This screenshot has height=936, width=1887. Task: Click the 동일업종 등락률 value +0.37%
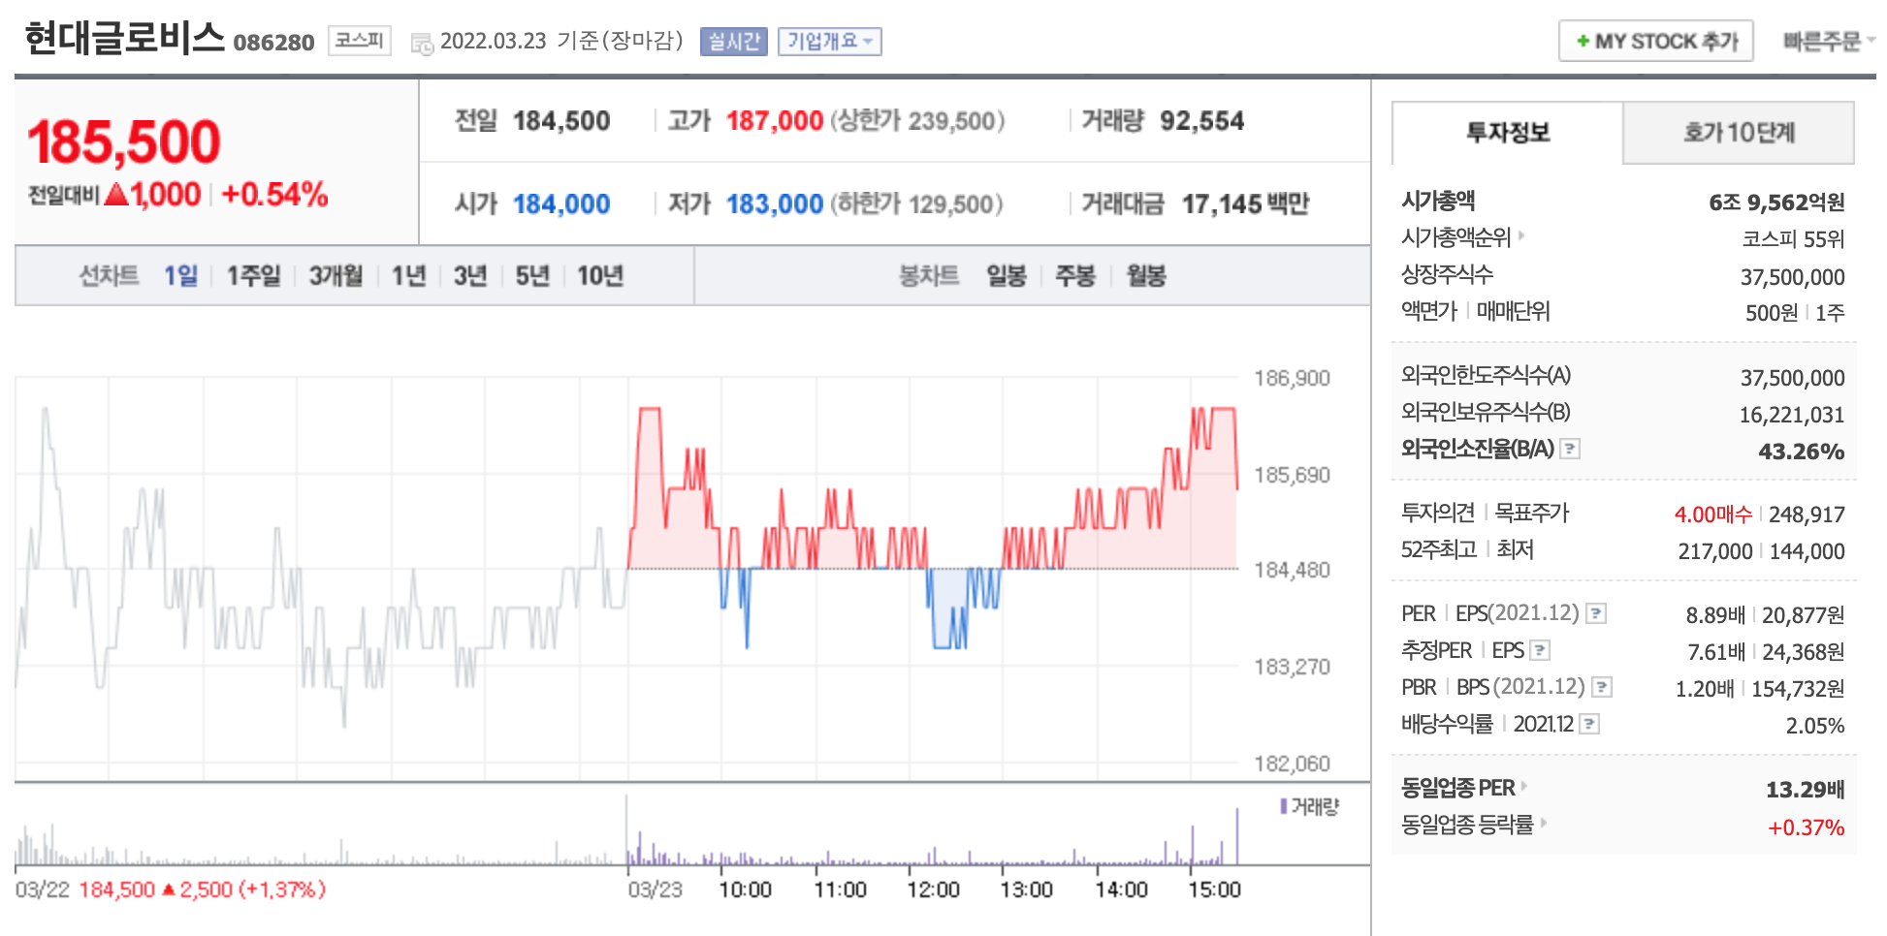click(1807, 827)
